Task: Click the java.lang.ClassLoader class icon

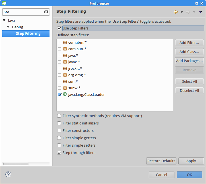Action: tap(65, 94)
